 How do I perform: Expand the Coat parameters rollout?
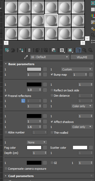(x=21, y=176)
